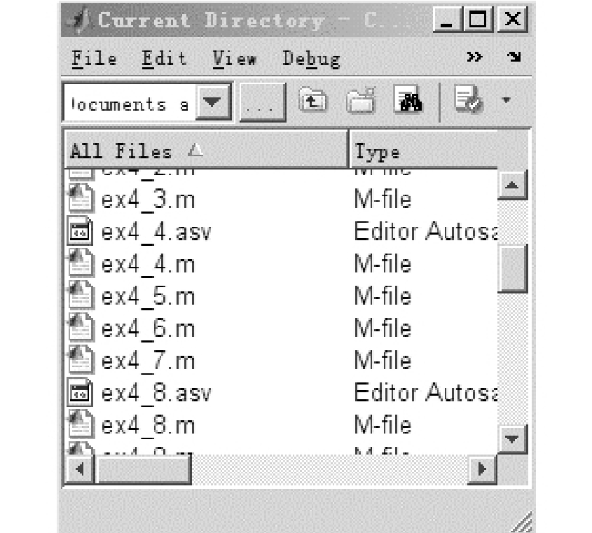The image size is (592, 533).
Task: Click the ex4_3.m file icon
Action: pyautogui.click(x=81, y=200)
